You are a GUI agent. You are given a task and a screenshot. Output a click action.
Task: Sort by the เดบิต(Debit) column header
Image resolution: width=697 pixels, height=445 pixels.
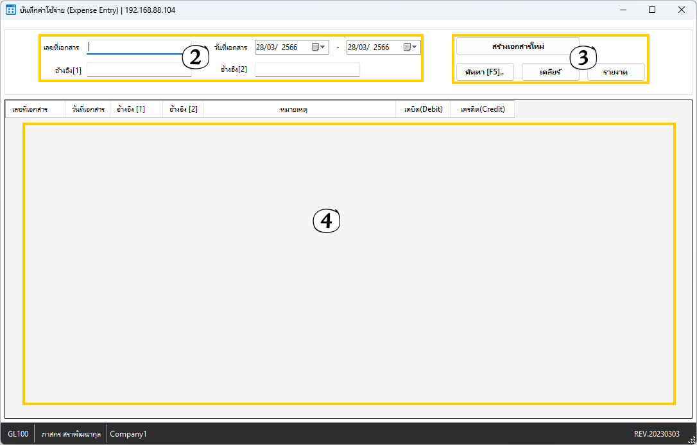(423, 109)
